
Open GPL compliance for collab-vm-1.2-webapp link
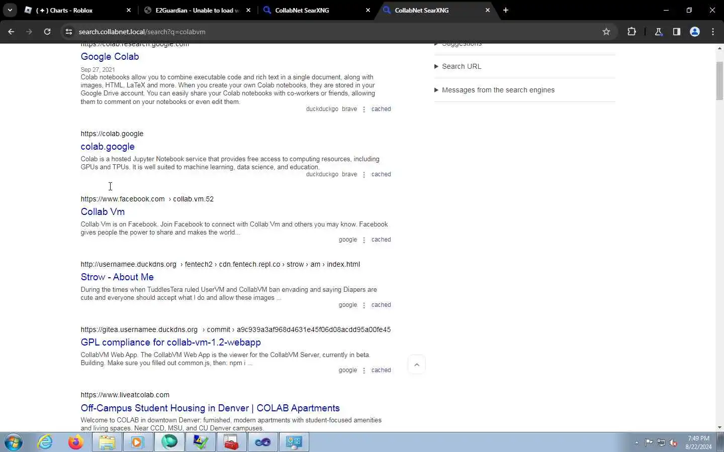(170, 343)
